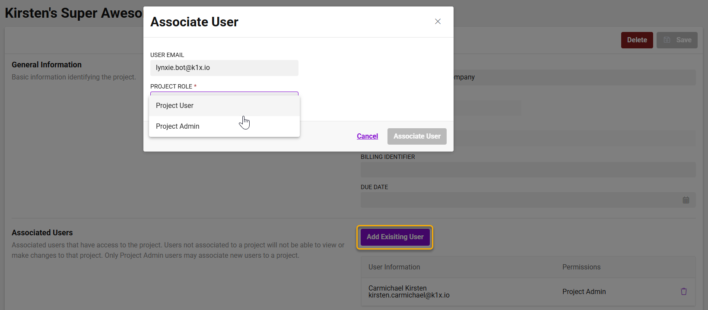708x310 pixels.
Task: Click the User Information column header
Action: click(394, 267)
